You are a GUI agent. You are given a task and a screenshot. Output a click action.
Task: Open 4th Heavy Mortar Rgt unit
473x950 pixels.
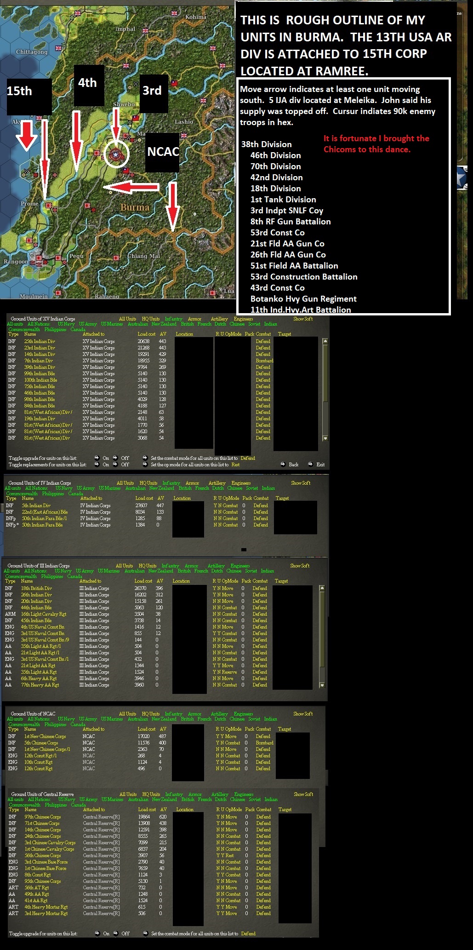(x=46, y=907)
